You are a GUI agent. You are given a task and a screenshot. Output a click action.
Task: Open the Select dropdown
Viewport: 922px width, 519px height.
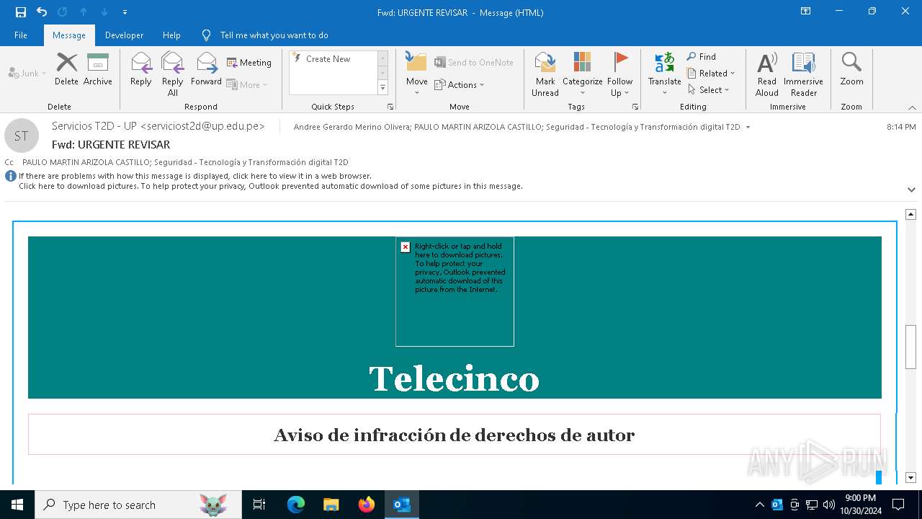709,90
